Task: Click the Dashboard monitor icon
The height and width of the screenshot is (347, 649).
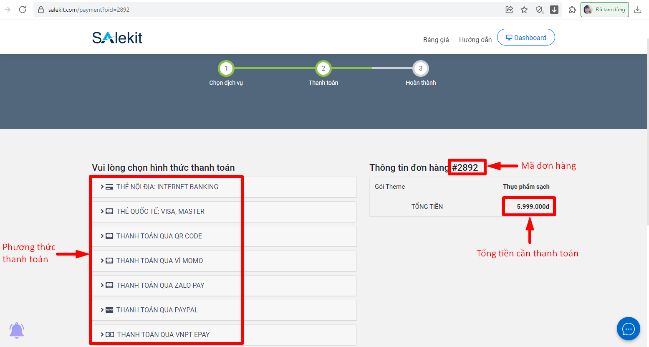Action: pyautogui.click(x=509, y=38)
